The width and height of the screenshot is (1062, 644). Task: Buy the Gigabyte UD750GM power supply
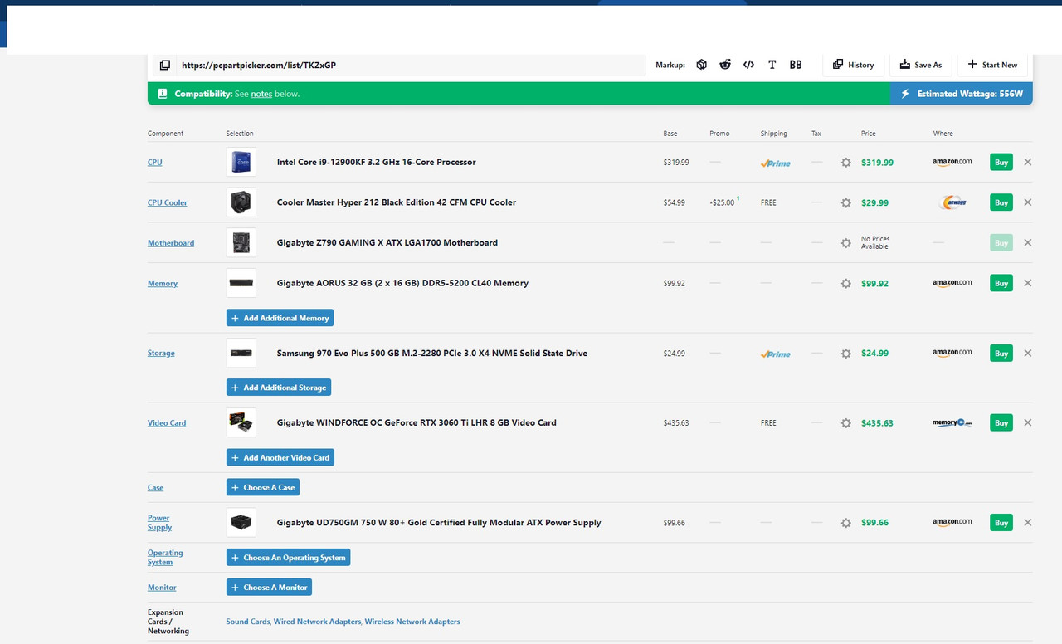[x=1001, y=522]
